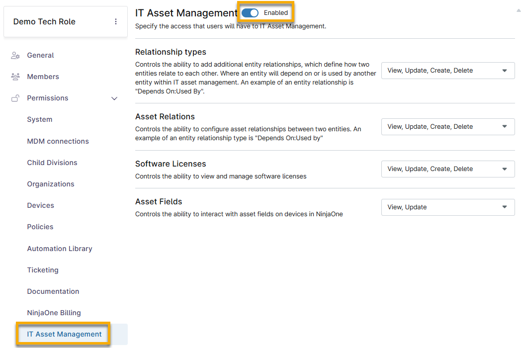Open MDM connections permissions
The image size is (521, 348).
[58, 141]
